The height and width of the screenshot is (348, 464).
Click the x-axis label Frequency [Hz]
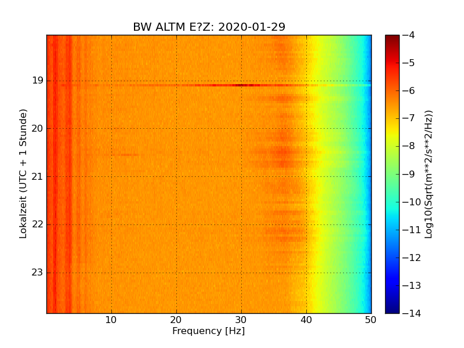[209, 331]
